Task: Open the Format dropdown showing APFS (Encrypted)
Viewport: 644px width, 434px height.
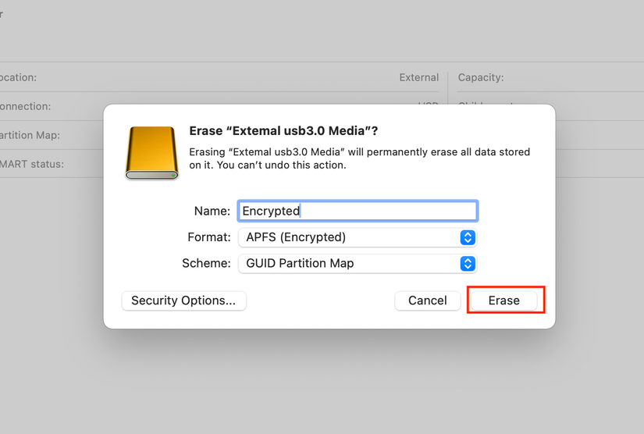Action: 356,237
